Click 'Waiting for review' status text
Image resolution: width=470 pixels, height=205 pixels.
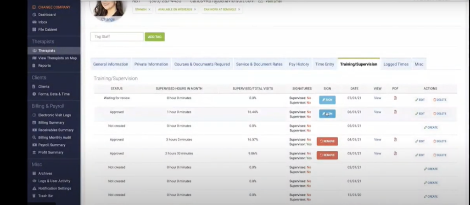pos(117,98)
